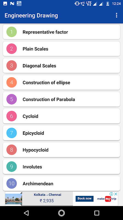Tap the orange number 4 circle
Viewport: 123px width, 220px height.
click(x=11, y=82)
